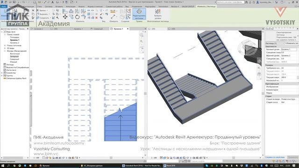Open the File tab in the ribbon

[4, 6]
